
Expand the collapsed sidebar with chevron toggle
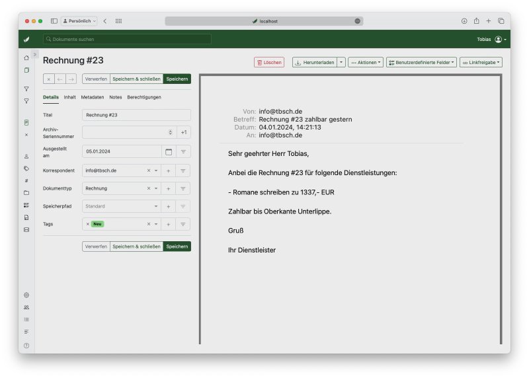35,54
